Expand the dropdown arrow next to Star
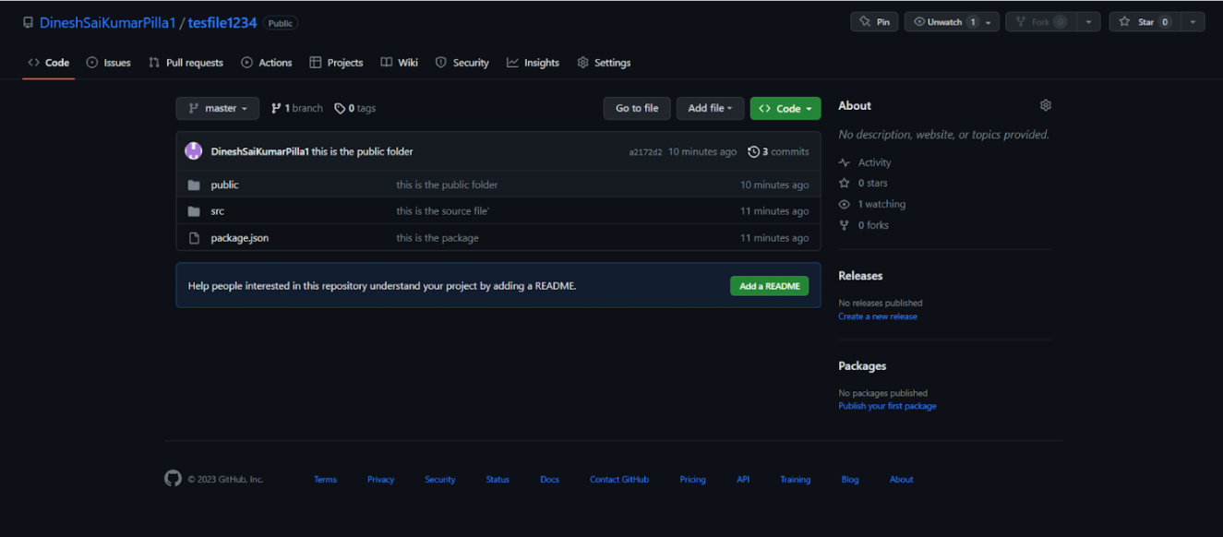The image size is (1223, 537). pos(1193,22)
